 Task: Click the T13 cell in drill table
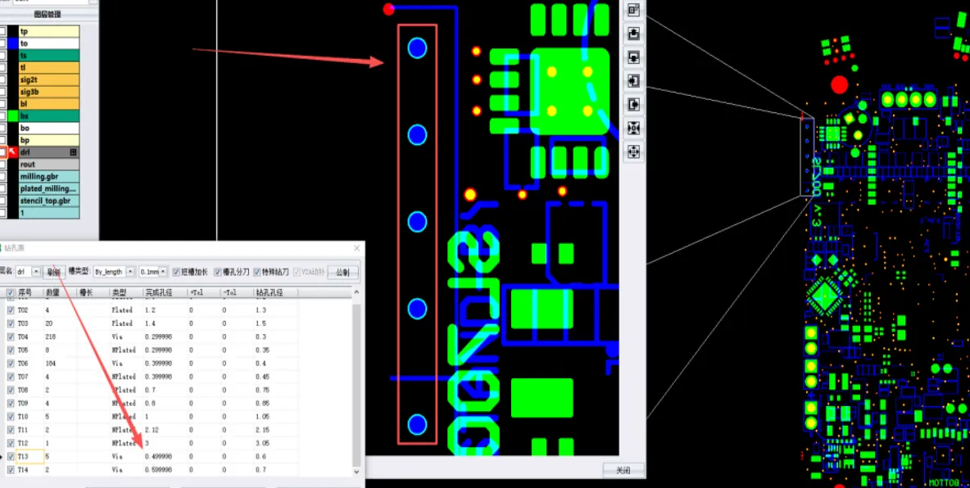[29, 456]
